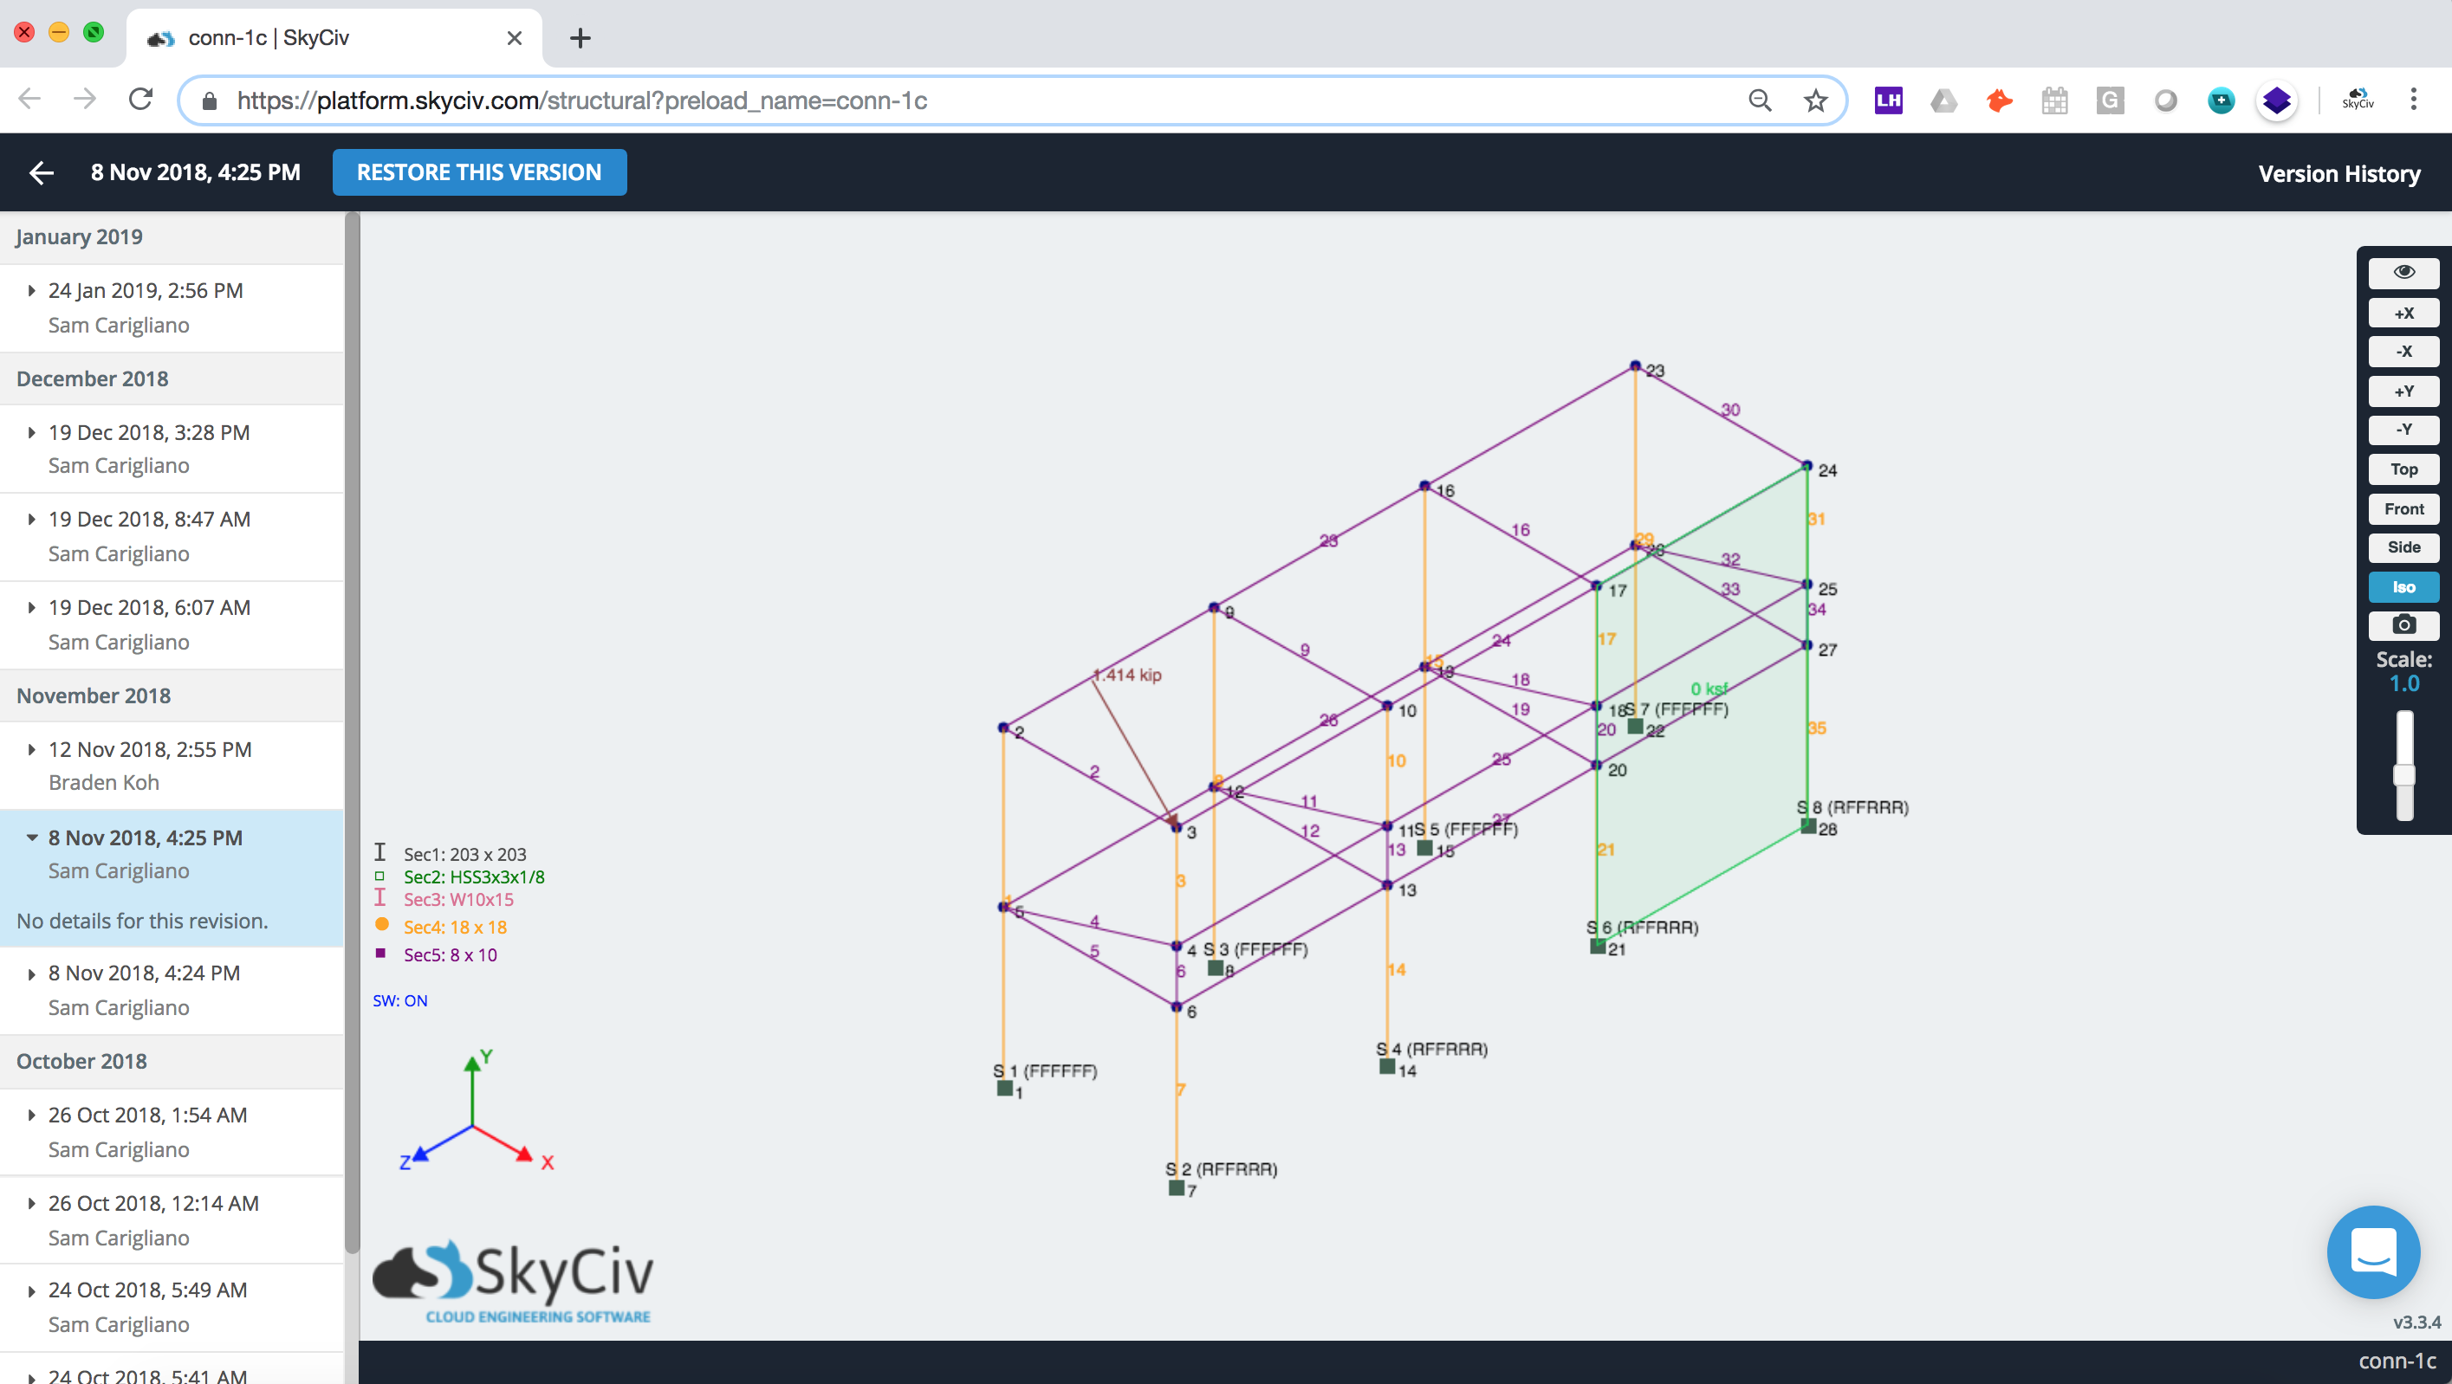Toggle the SW self-weight ON switch
This screenshot has width=2452, height=1384.
[401, 1002]
